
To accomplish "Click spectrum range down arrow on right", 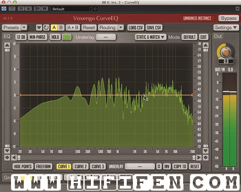I will tap(206, 151).
